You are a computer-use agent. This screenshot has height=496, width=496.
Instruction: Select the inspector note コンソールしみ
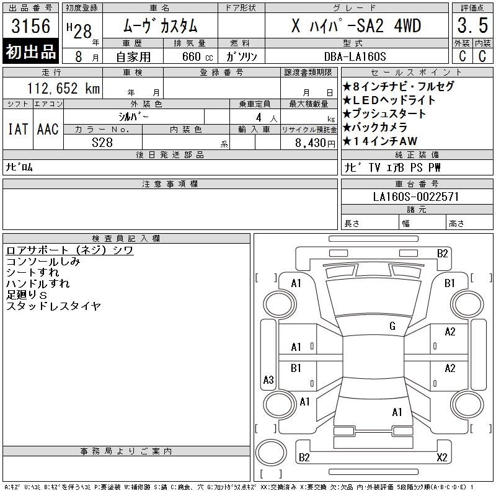(x=43, y=261)
